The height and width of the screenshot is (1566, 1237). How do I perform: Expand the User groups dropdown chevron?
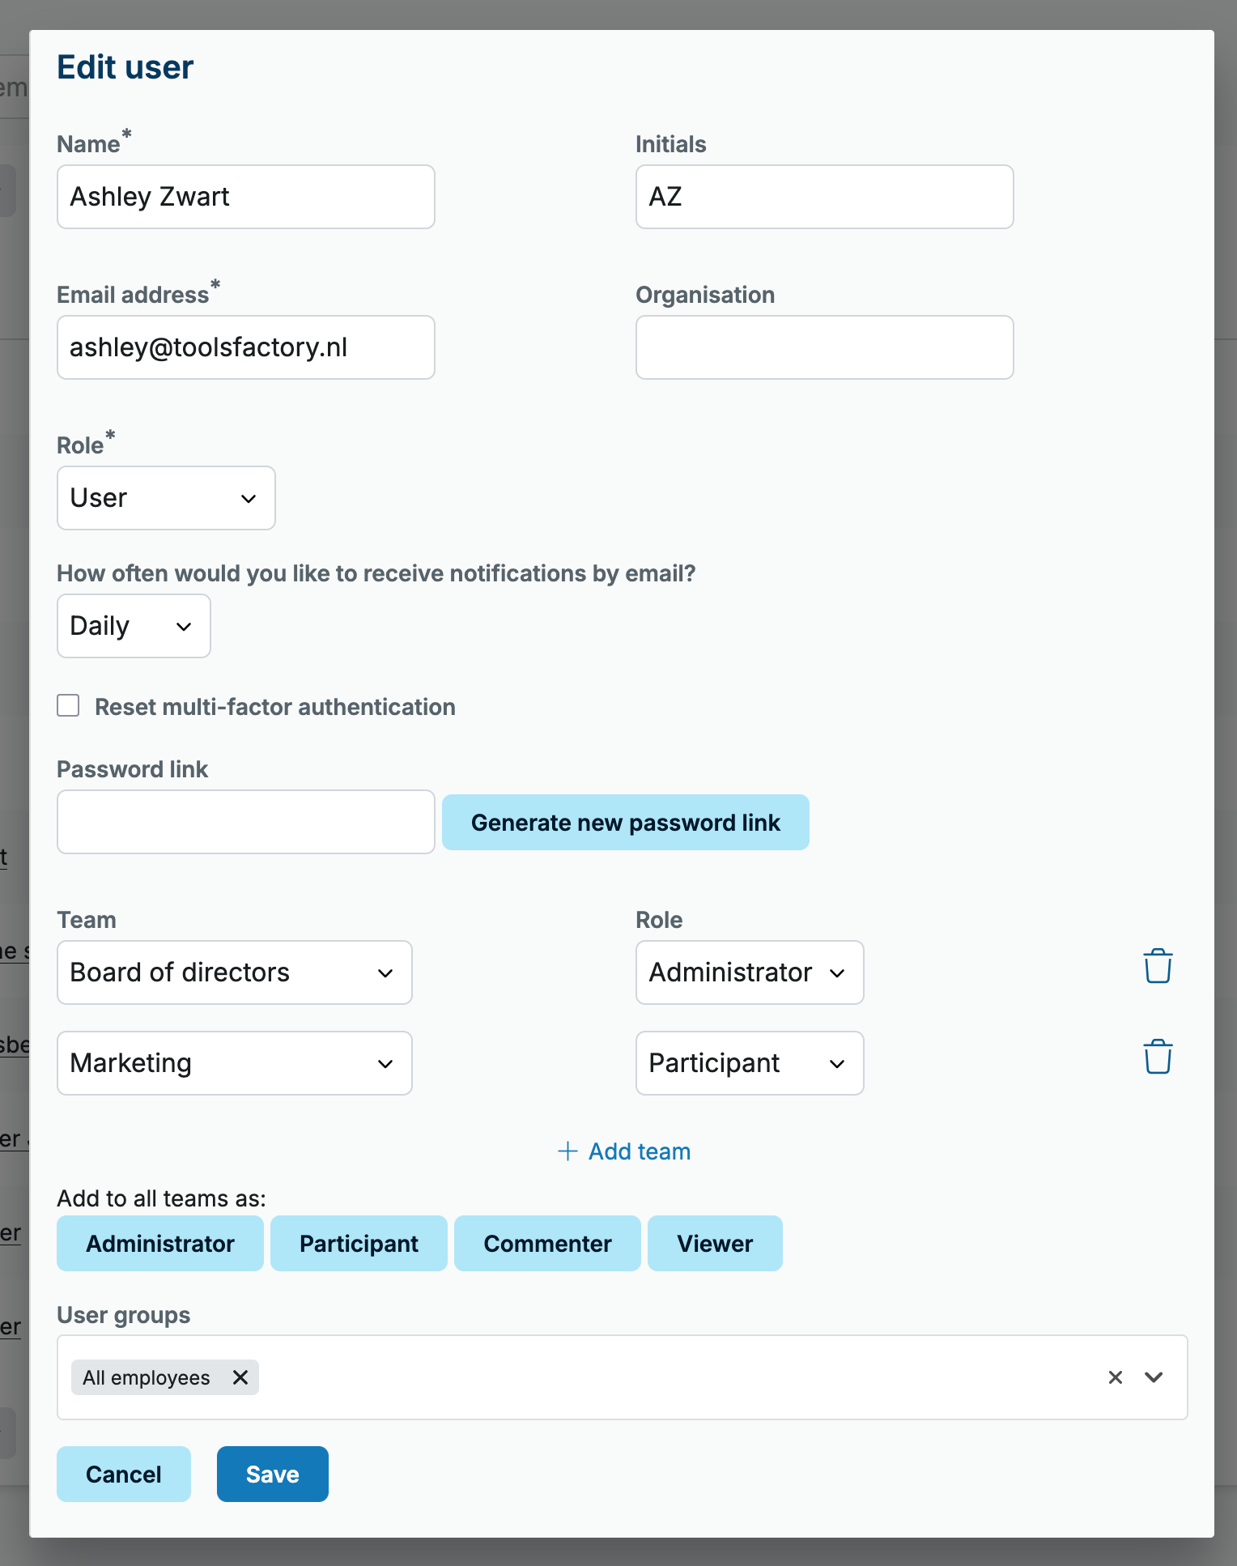click(x=1154, y=1377)
